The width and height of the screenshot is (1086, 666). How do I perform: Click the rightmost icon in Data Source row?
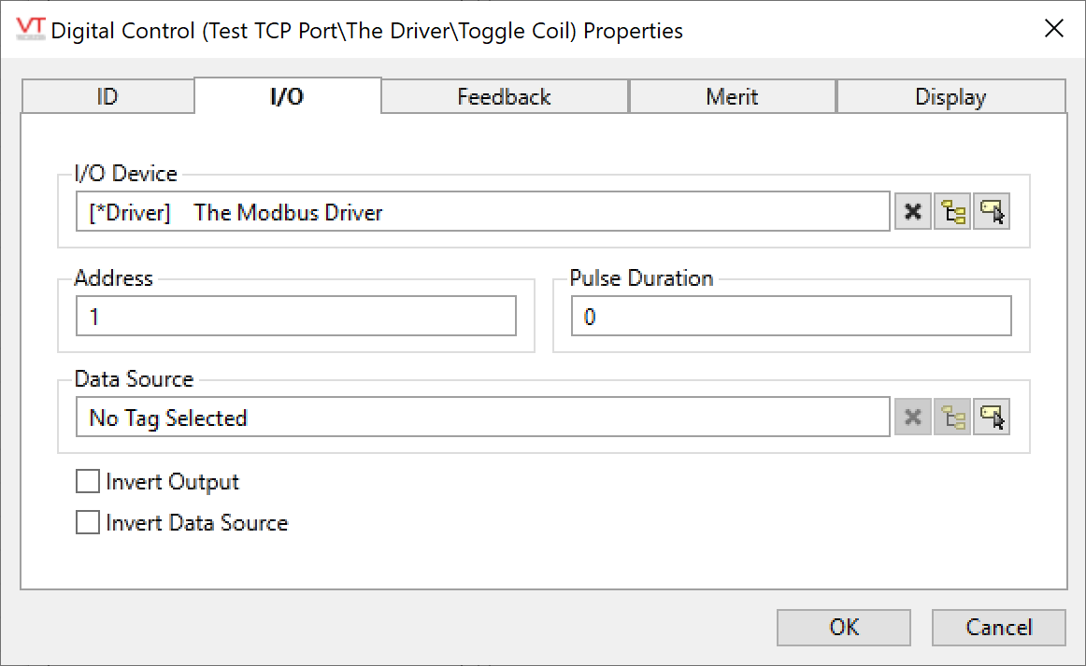(x=992, y=418)
